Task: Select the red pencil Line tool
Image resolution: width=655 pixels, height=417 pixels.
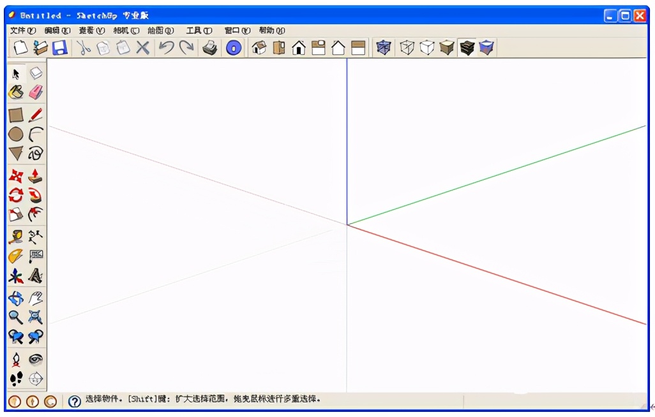Action: [36, 115]
